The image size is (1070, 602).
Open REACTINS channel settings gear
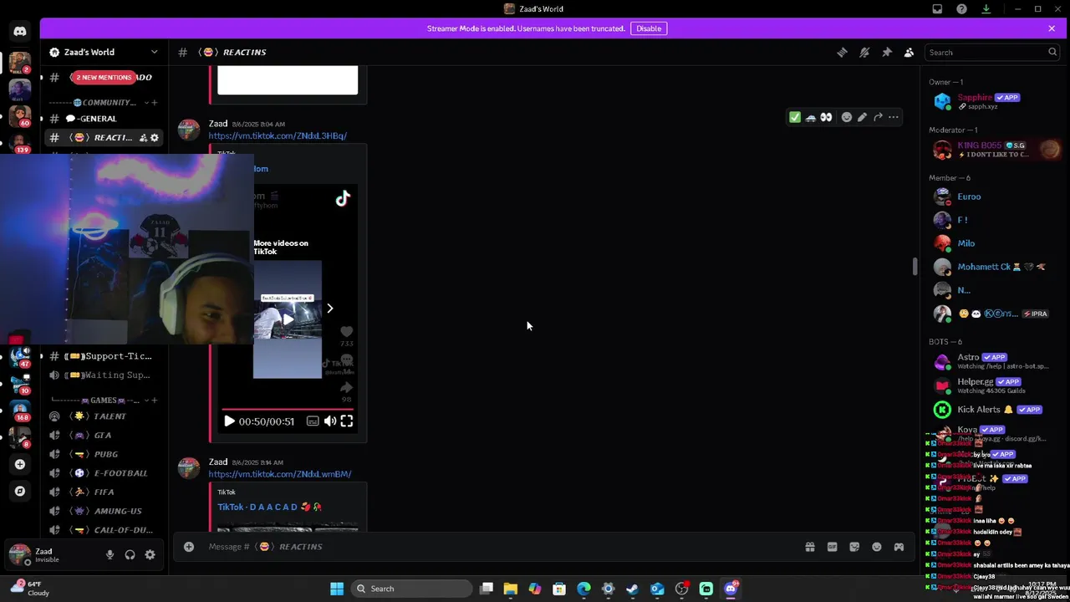(x=154, y=137)
